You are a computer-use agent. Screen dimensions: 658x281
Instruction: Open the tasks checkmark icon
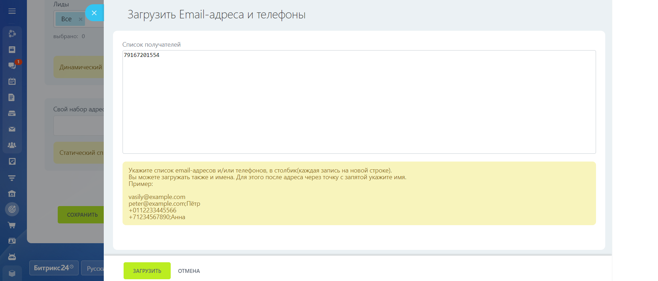pyautogui.click(x=12, y=161)
